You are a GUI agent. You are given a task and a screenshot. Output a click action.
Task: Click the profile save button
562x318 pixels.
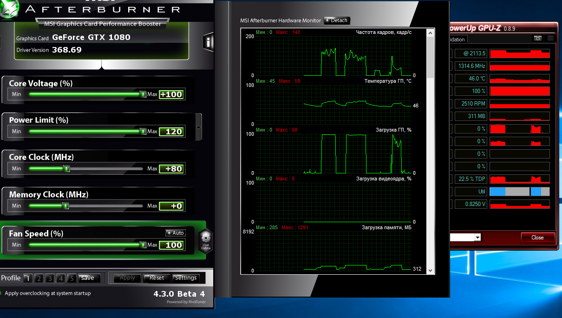(x=89, y=278)
